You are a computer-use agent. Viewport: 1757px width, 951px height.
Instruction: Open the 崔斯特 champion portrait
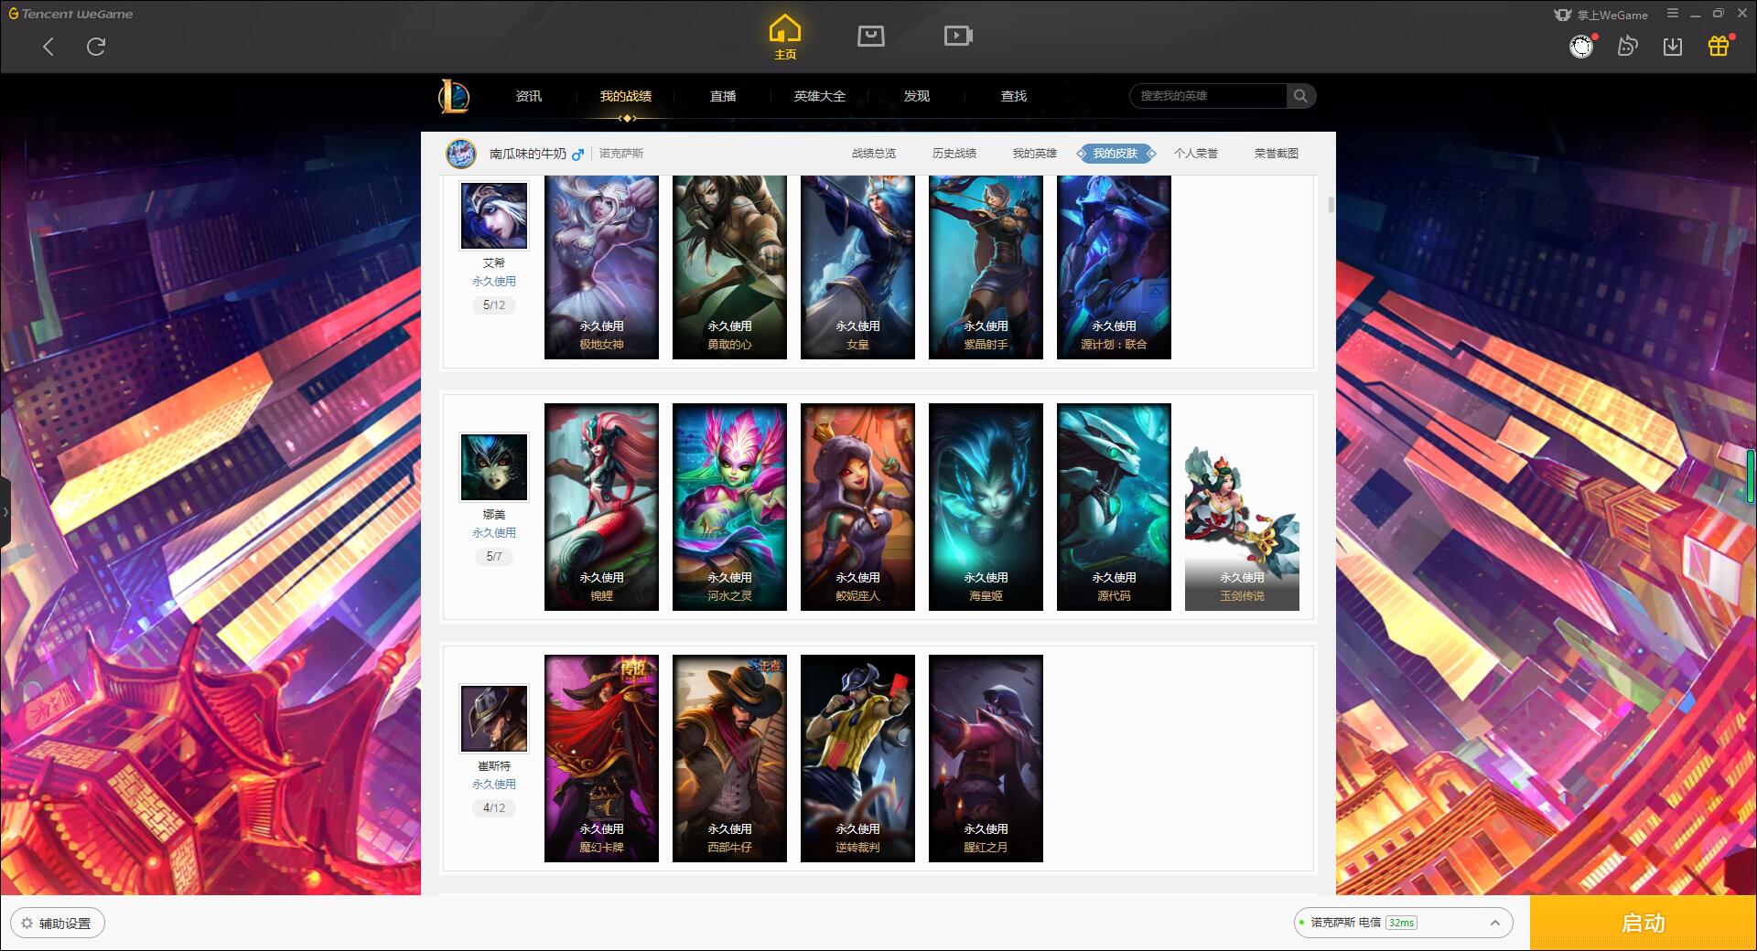pyautogui.click(x=493, y=719)
